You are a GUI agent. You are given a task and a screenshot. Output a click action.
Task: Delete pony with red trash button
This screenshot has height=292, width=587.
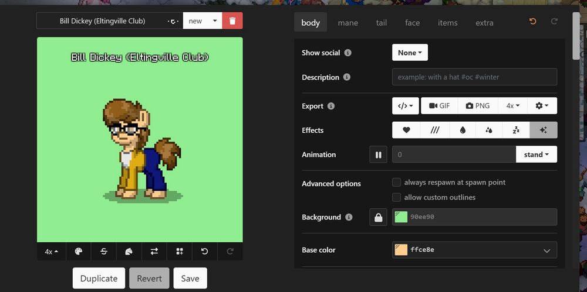(x=232, y=20)
